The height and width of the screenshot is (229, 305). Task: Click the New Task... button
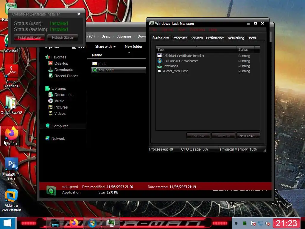pyautogui.click(x=248, y=136)
